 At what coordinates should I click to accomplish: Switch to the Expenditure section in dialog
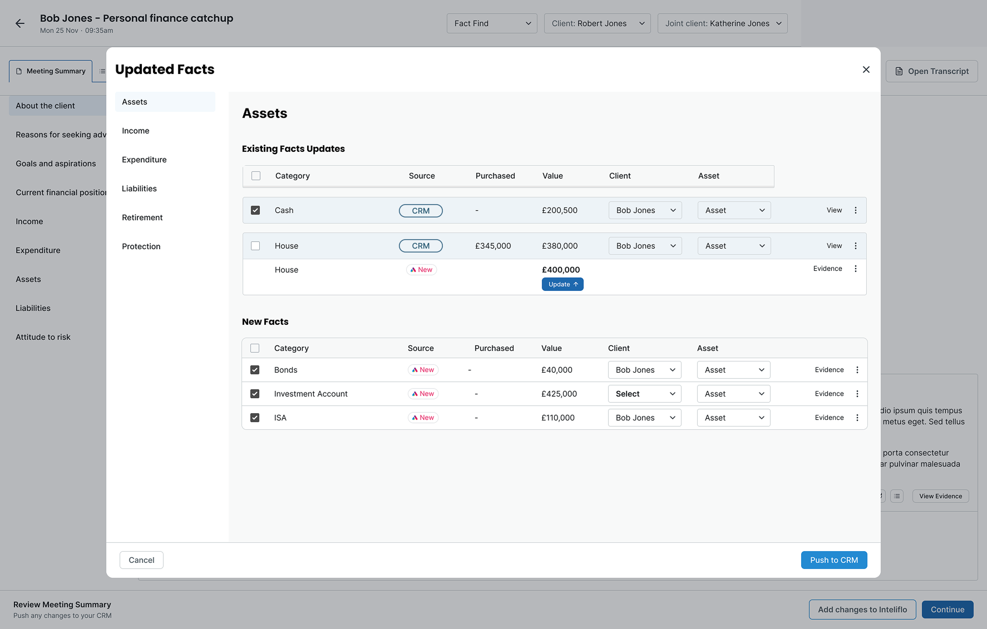pyautogui.click(x=165, y=160)
